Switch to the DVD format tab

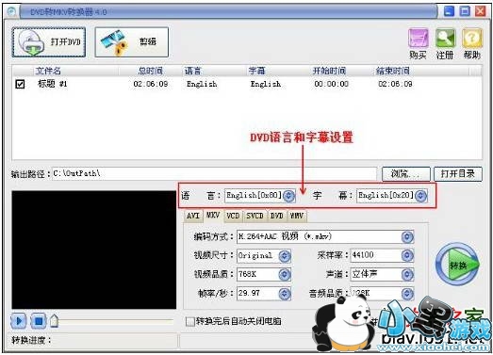[x=277, y=217]
